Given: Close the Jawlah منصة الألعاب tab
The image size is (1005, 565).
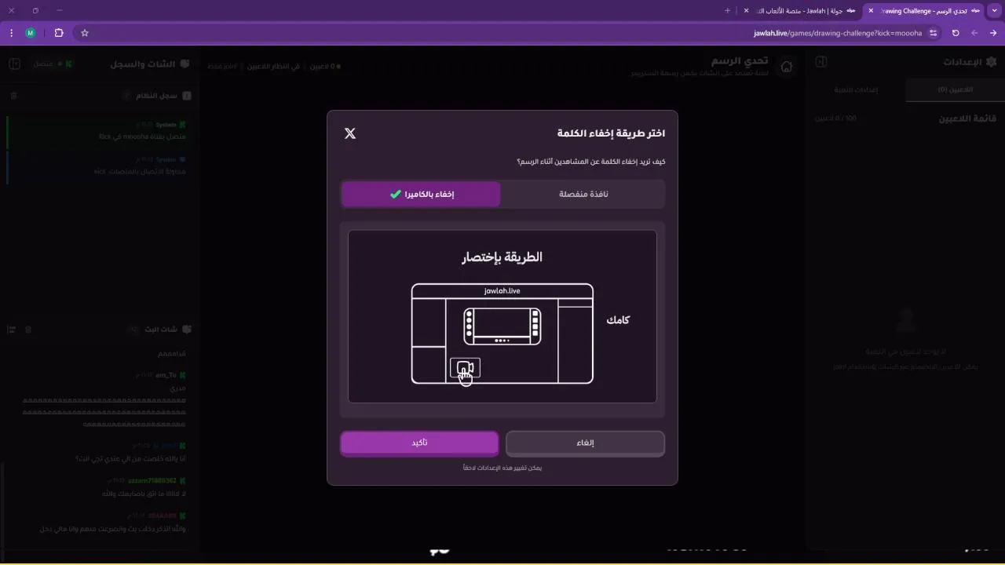Looking at the screenshot, I should tap(747, 11).
